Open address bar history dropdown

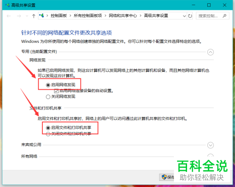coord(184,16)
